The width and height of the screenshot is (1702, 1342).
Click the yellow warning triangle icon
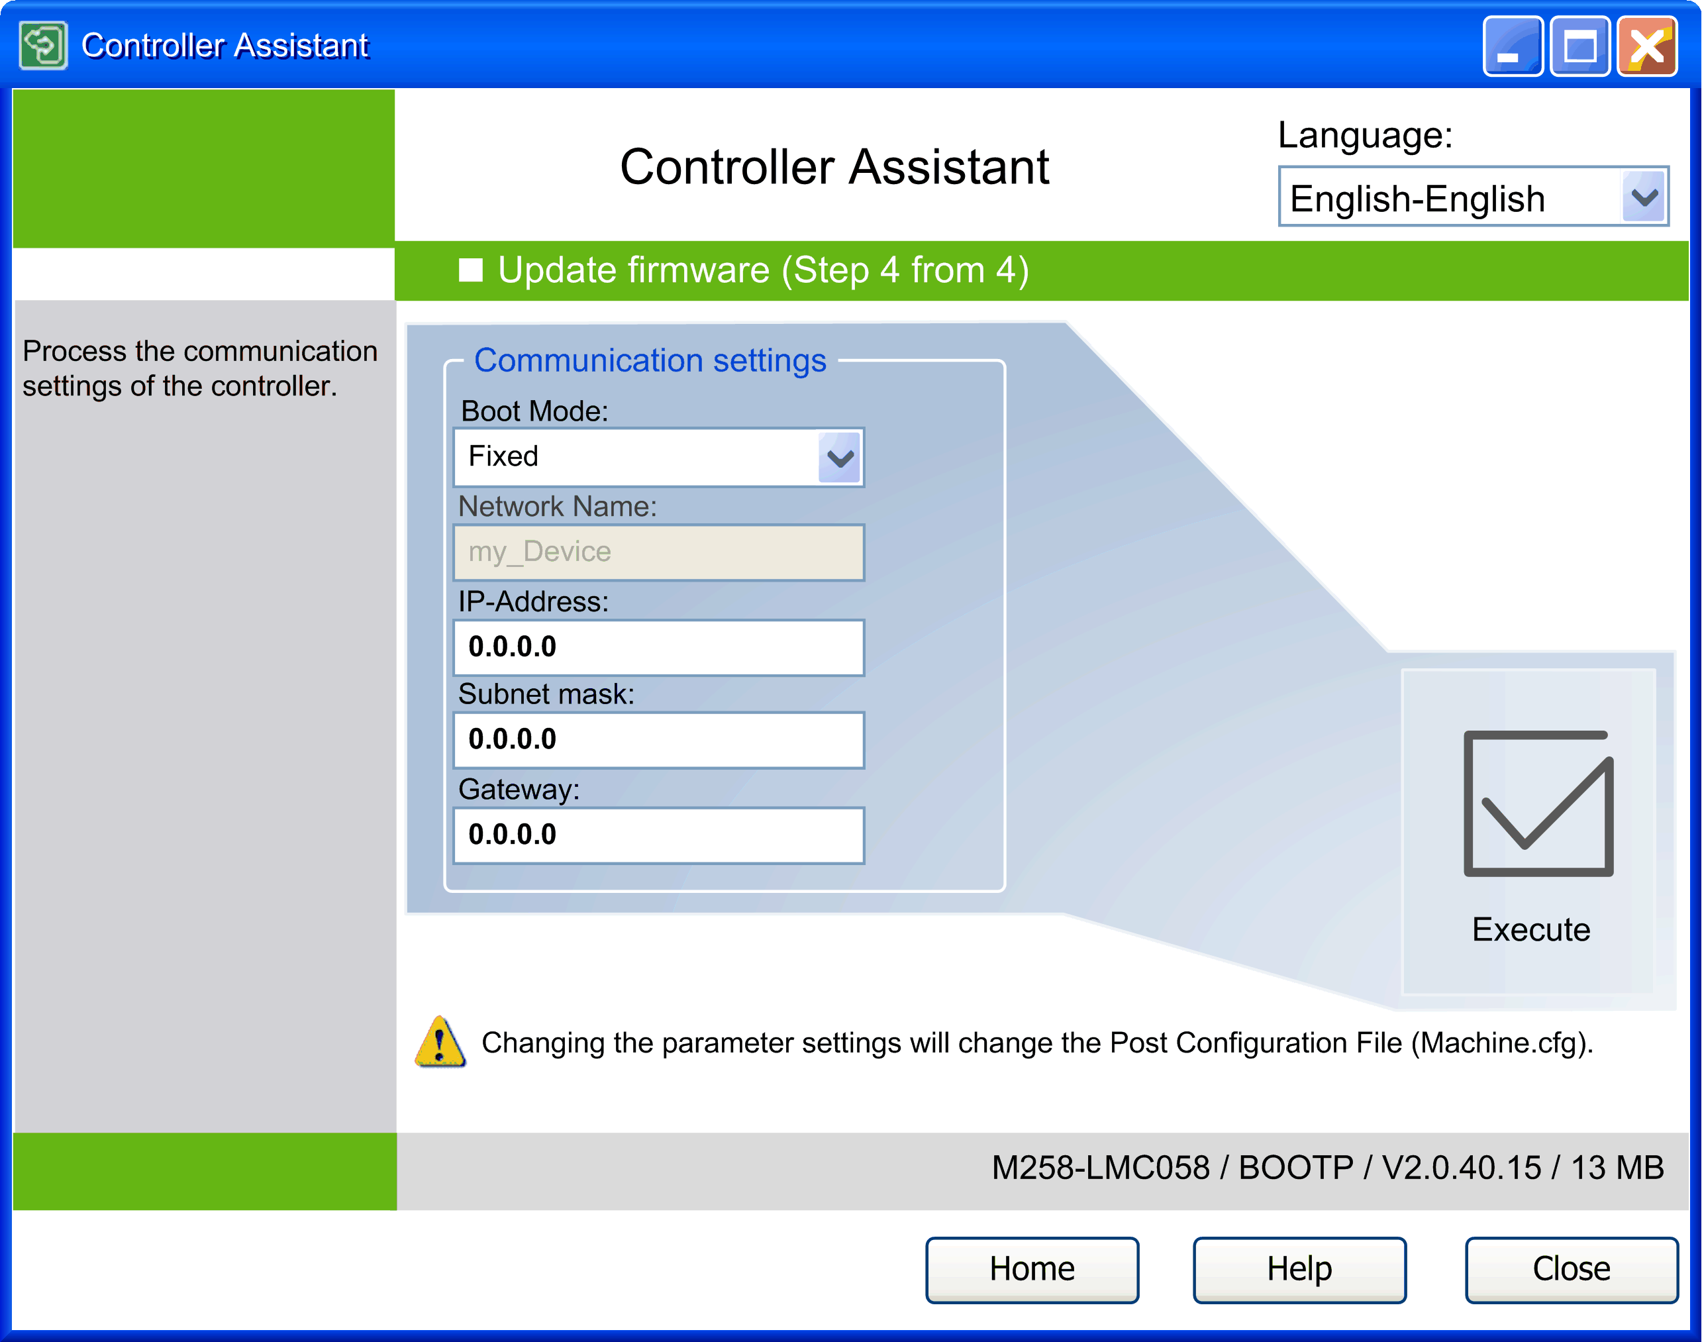point(440,1043)
